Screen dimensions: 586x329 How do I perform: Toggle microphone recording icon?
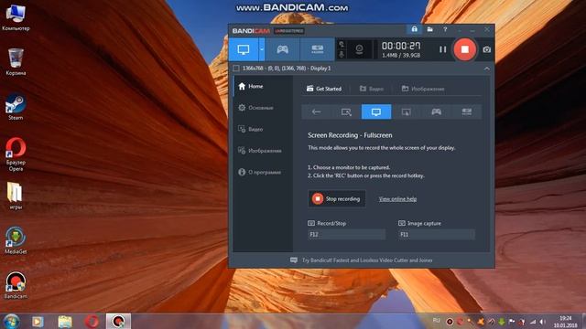(x=342, y=54)
